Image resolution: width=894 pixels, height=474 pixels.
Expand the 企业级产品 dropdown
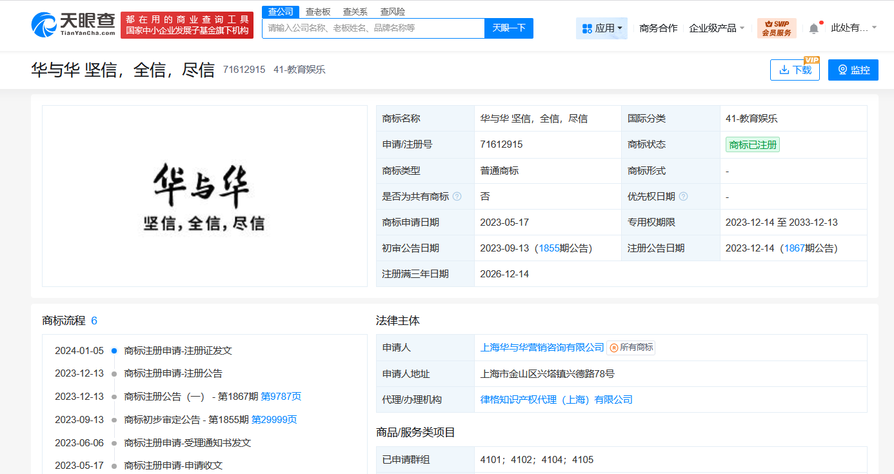click(x=717, y=28)
